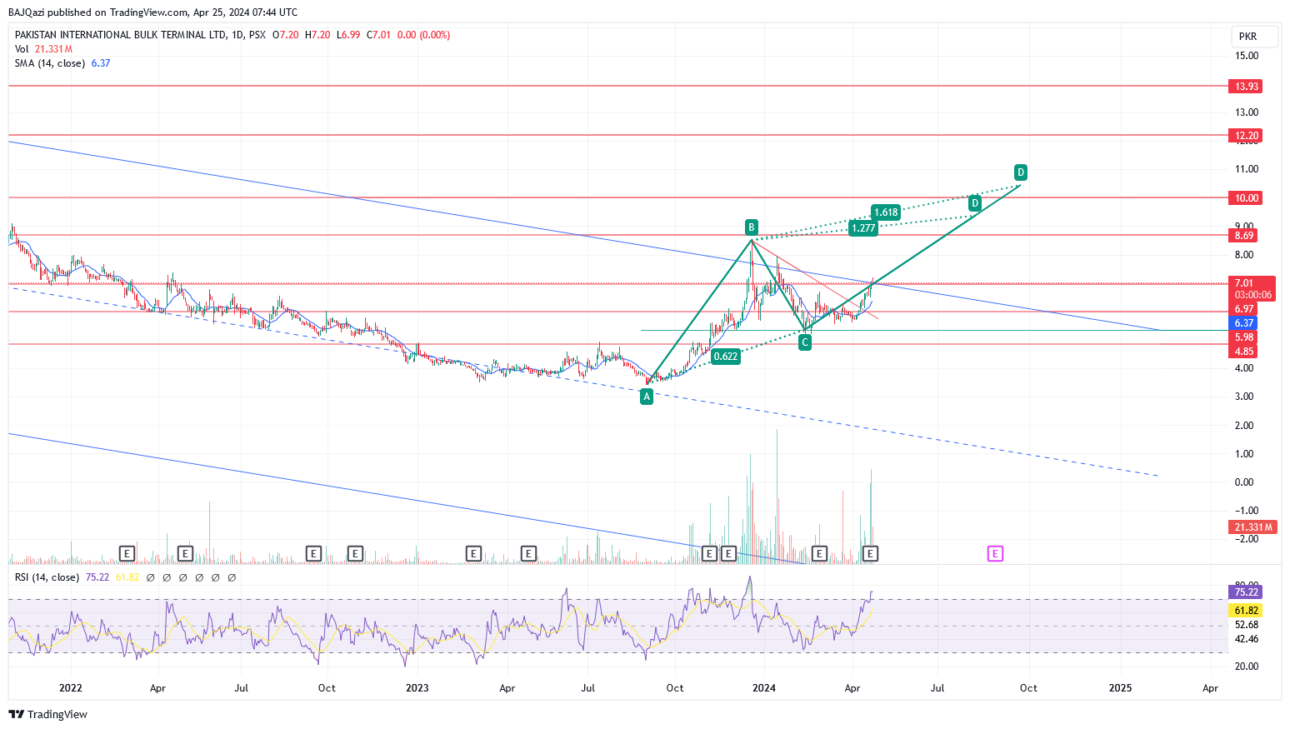1290x729 pixels.
Task: Click the 2025 label on time axis
Action: (1120, 688)
